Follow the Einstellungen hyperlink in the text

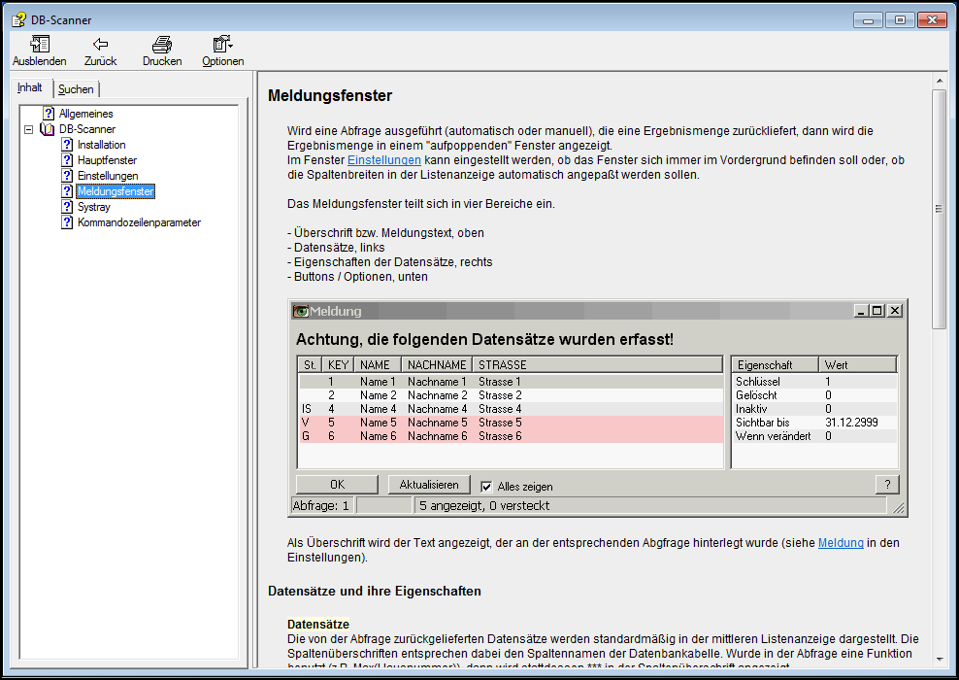pyautogui.click(x=384, y=160)
